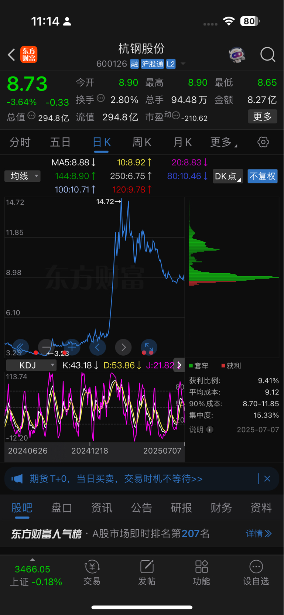Tap the 市盈 info circle icon
The image size is (284, 615).
(176, 116)
